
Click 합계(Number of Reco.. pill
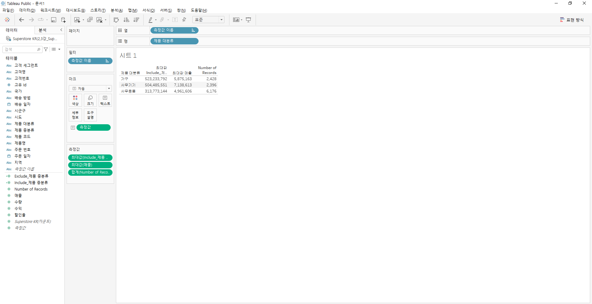(x=90, y=172)
